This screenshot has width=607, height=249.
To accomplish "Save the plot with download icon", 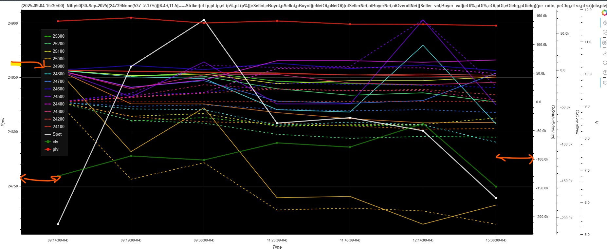I will coord(604,53).
